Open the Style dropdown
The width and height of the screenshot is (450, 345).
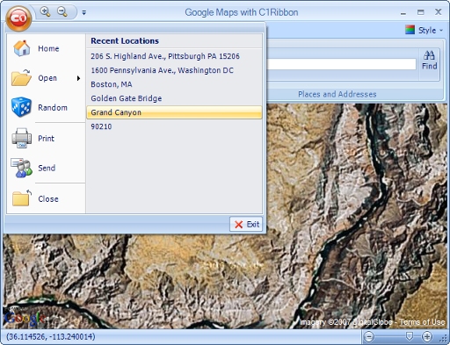pos(425,30)
